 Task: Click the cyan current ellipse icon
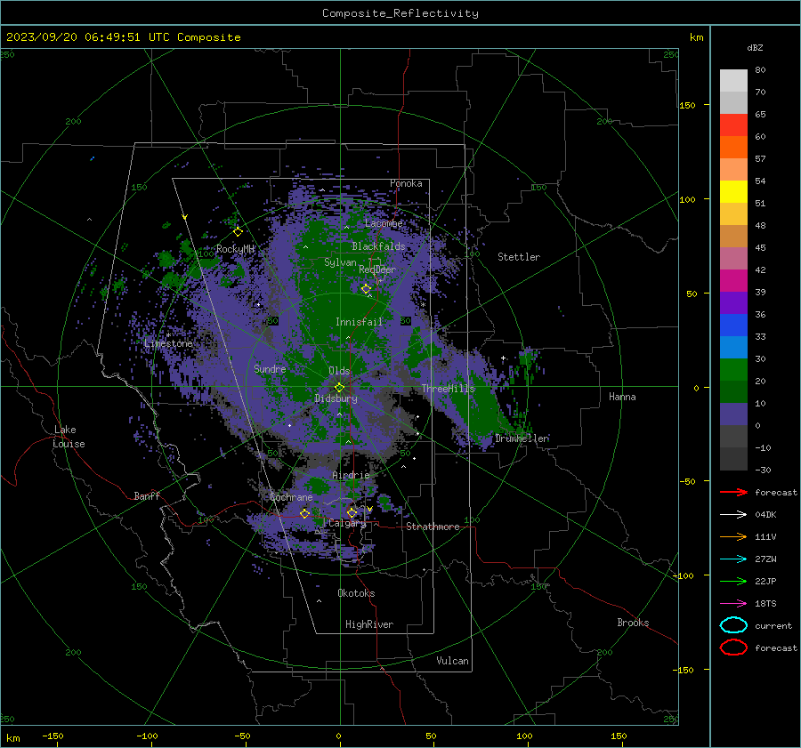pyautogui.click(x=733, y=625)
